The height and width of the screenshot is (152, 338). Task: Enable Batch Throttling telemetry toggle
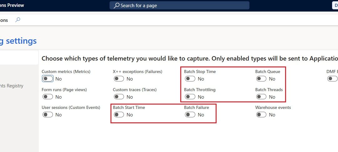click(x=190, y=97)
